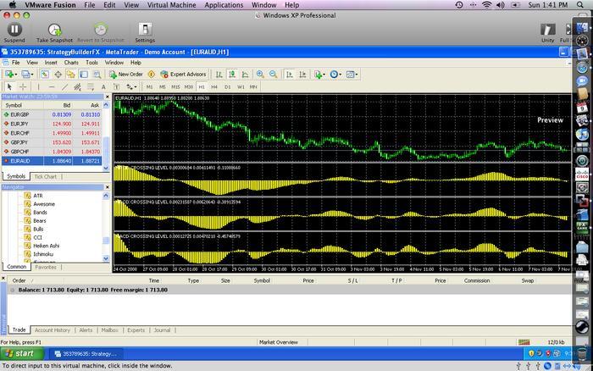This screenshot has height=371, width=593.
Task: Open the Profiles dropdown
Action: (27, 75)
